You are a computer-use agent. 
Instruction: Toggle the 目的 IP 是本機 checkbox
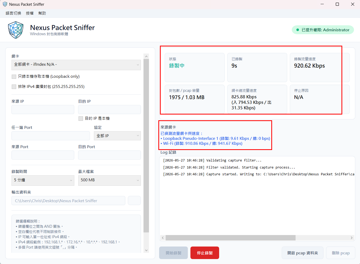tap(81, 118)
